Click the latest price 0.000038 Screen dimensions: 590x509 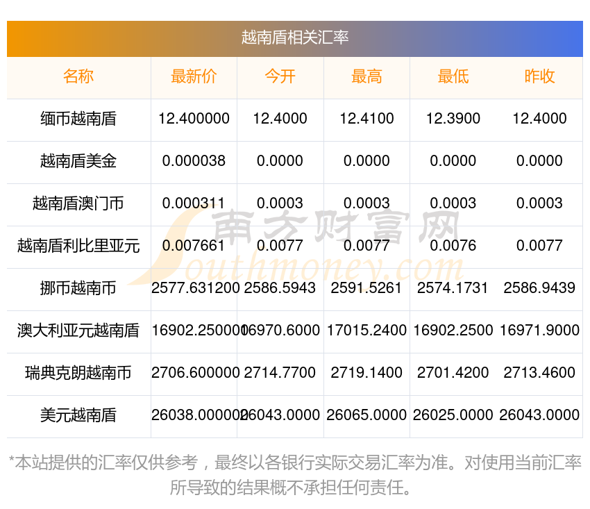pyautogui.click(x=194, y=161)
